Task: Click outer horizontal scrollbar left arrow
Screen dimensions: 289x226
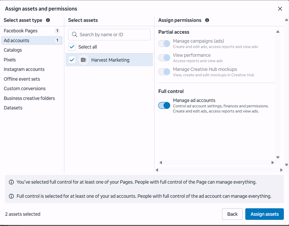Action: [157, 170]
